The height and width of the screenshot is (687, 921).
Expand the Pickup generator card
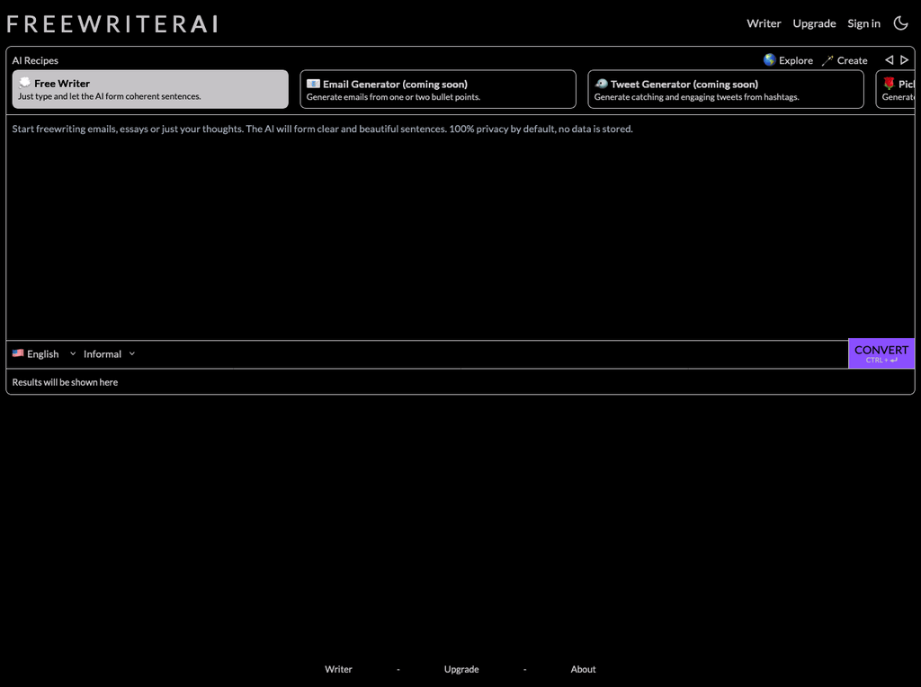899,89
